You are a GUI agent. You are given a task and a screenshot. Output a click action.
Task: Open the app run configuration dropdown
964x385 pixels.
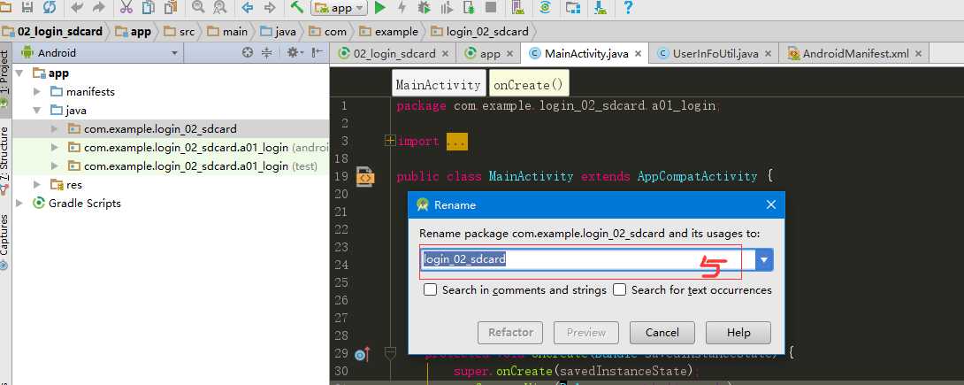click(x=340, y=8)
